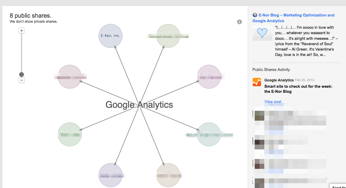Click the zoom slider handle

22,75
